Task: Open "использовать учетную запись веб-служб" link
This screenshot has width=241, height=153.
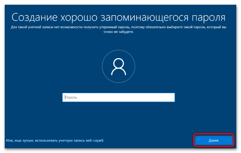Action: pyautogui.click(x=69, y=141)
